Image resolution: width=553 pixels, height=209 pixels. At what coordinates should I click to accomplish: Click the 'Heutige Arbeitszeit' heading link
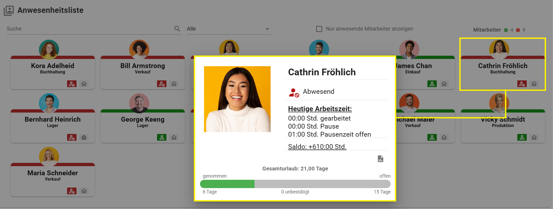tap(320, 109)
